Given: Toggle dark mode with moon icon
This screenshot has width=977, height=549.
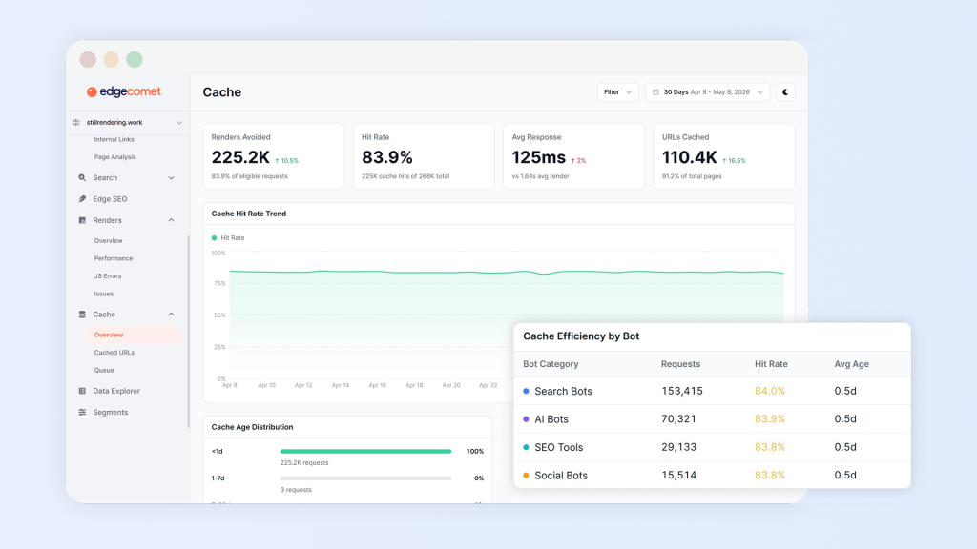Looking at the screenshot, I should point(785,92).
